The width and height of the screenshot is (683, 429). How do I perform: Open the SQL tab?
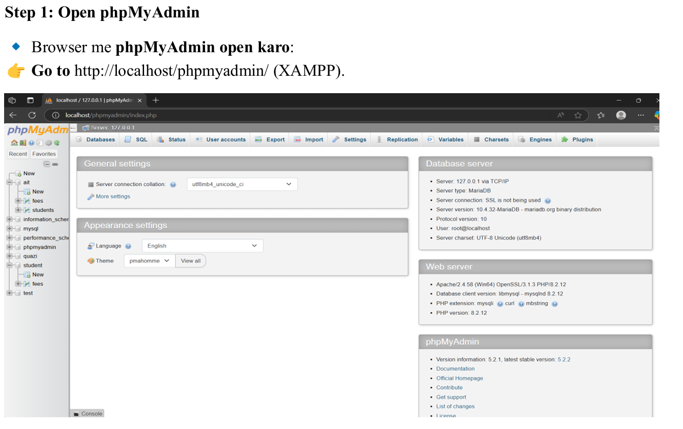(x=136, y=139)
